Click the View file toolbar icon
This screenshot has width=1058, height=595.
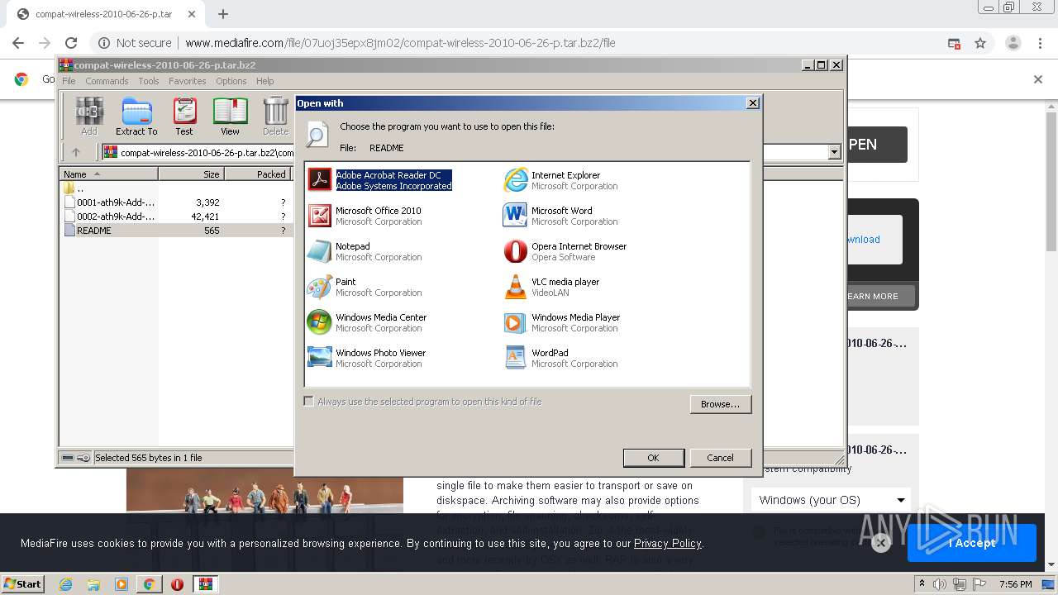(x=230, y=117)
